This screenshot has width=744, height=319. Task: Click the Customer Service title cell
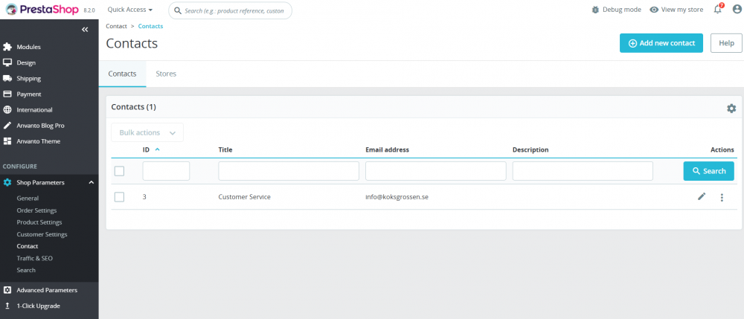(x=244, y=197)
